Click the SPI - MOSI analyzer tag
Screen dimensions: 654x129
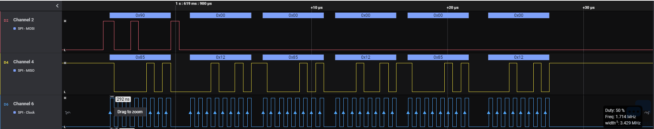coord(24,29)
